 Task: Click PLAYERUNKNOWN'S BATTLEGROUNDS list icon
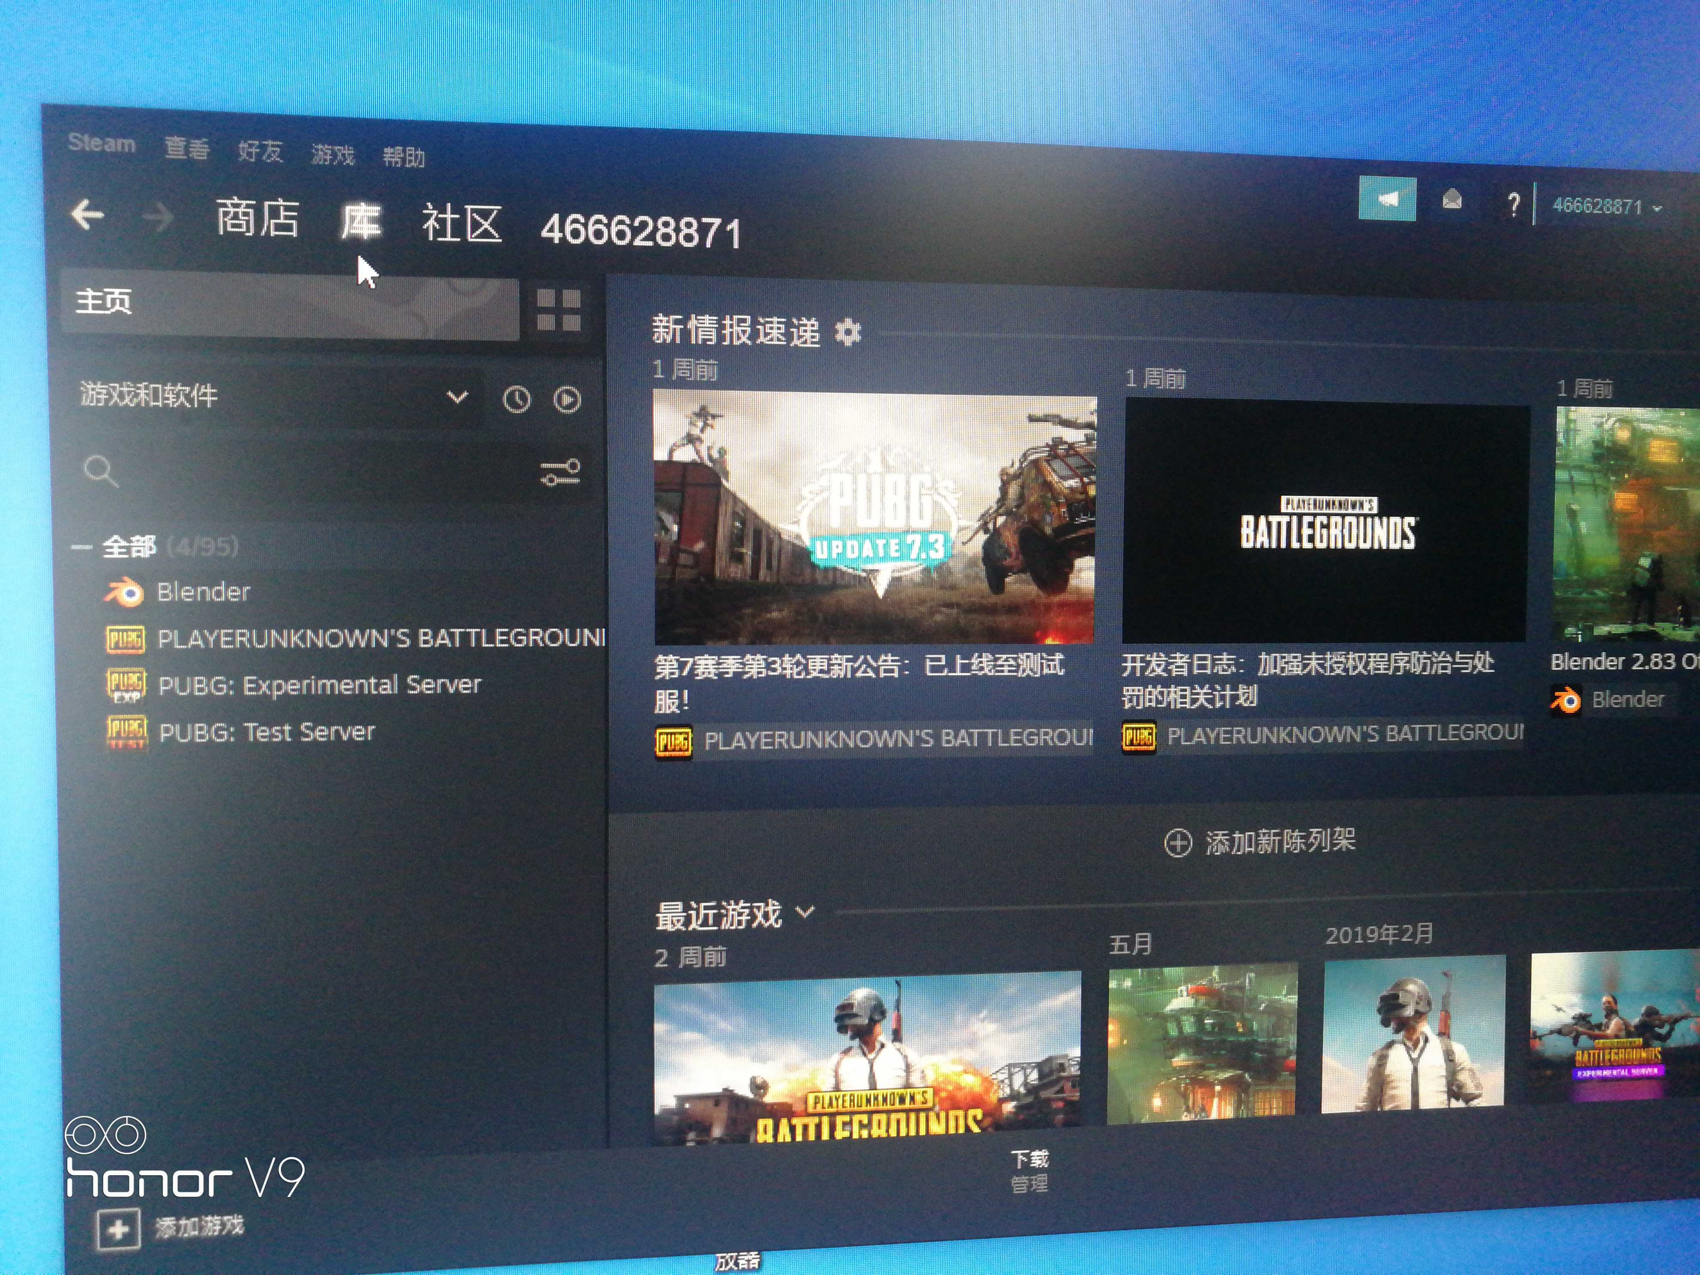point(125,639)
